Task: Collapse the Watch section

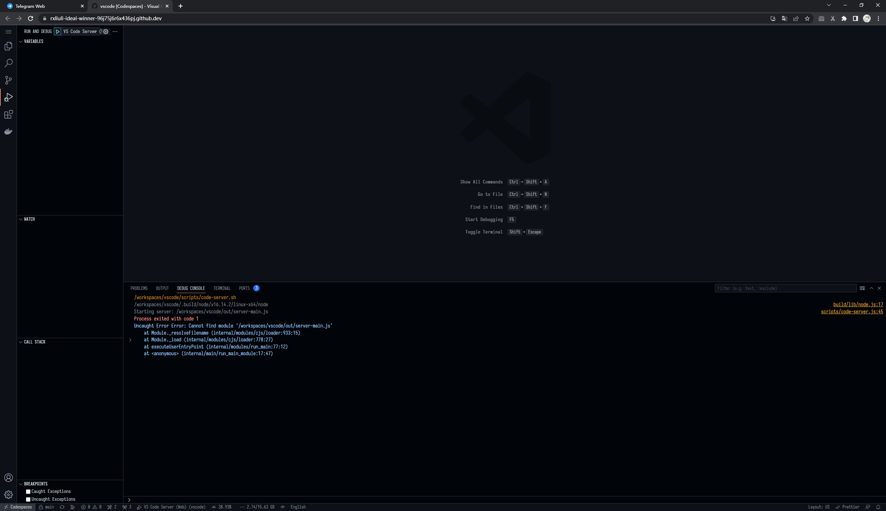Action: coord(21,219)
